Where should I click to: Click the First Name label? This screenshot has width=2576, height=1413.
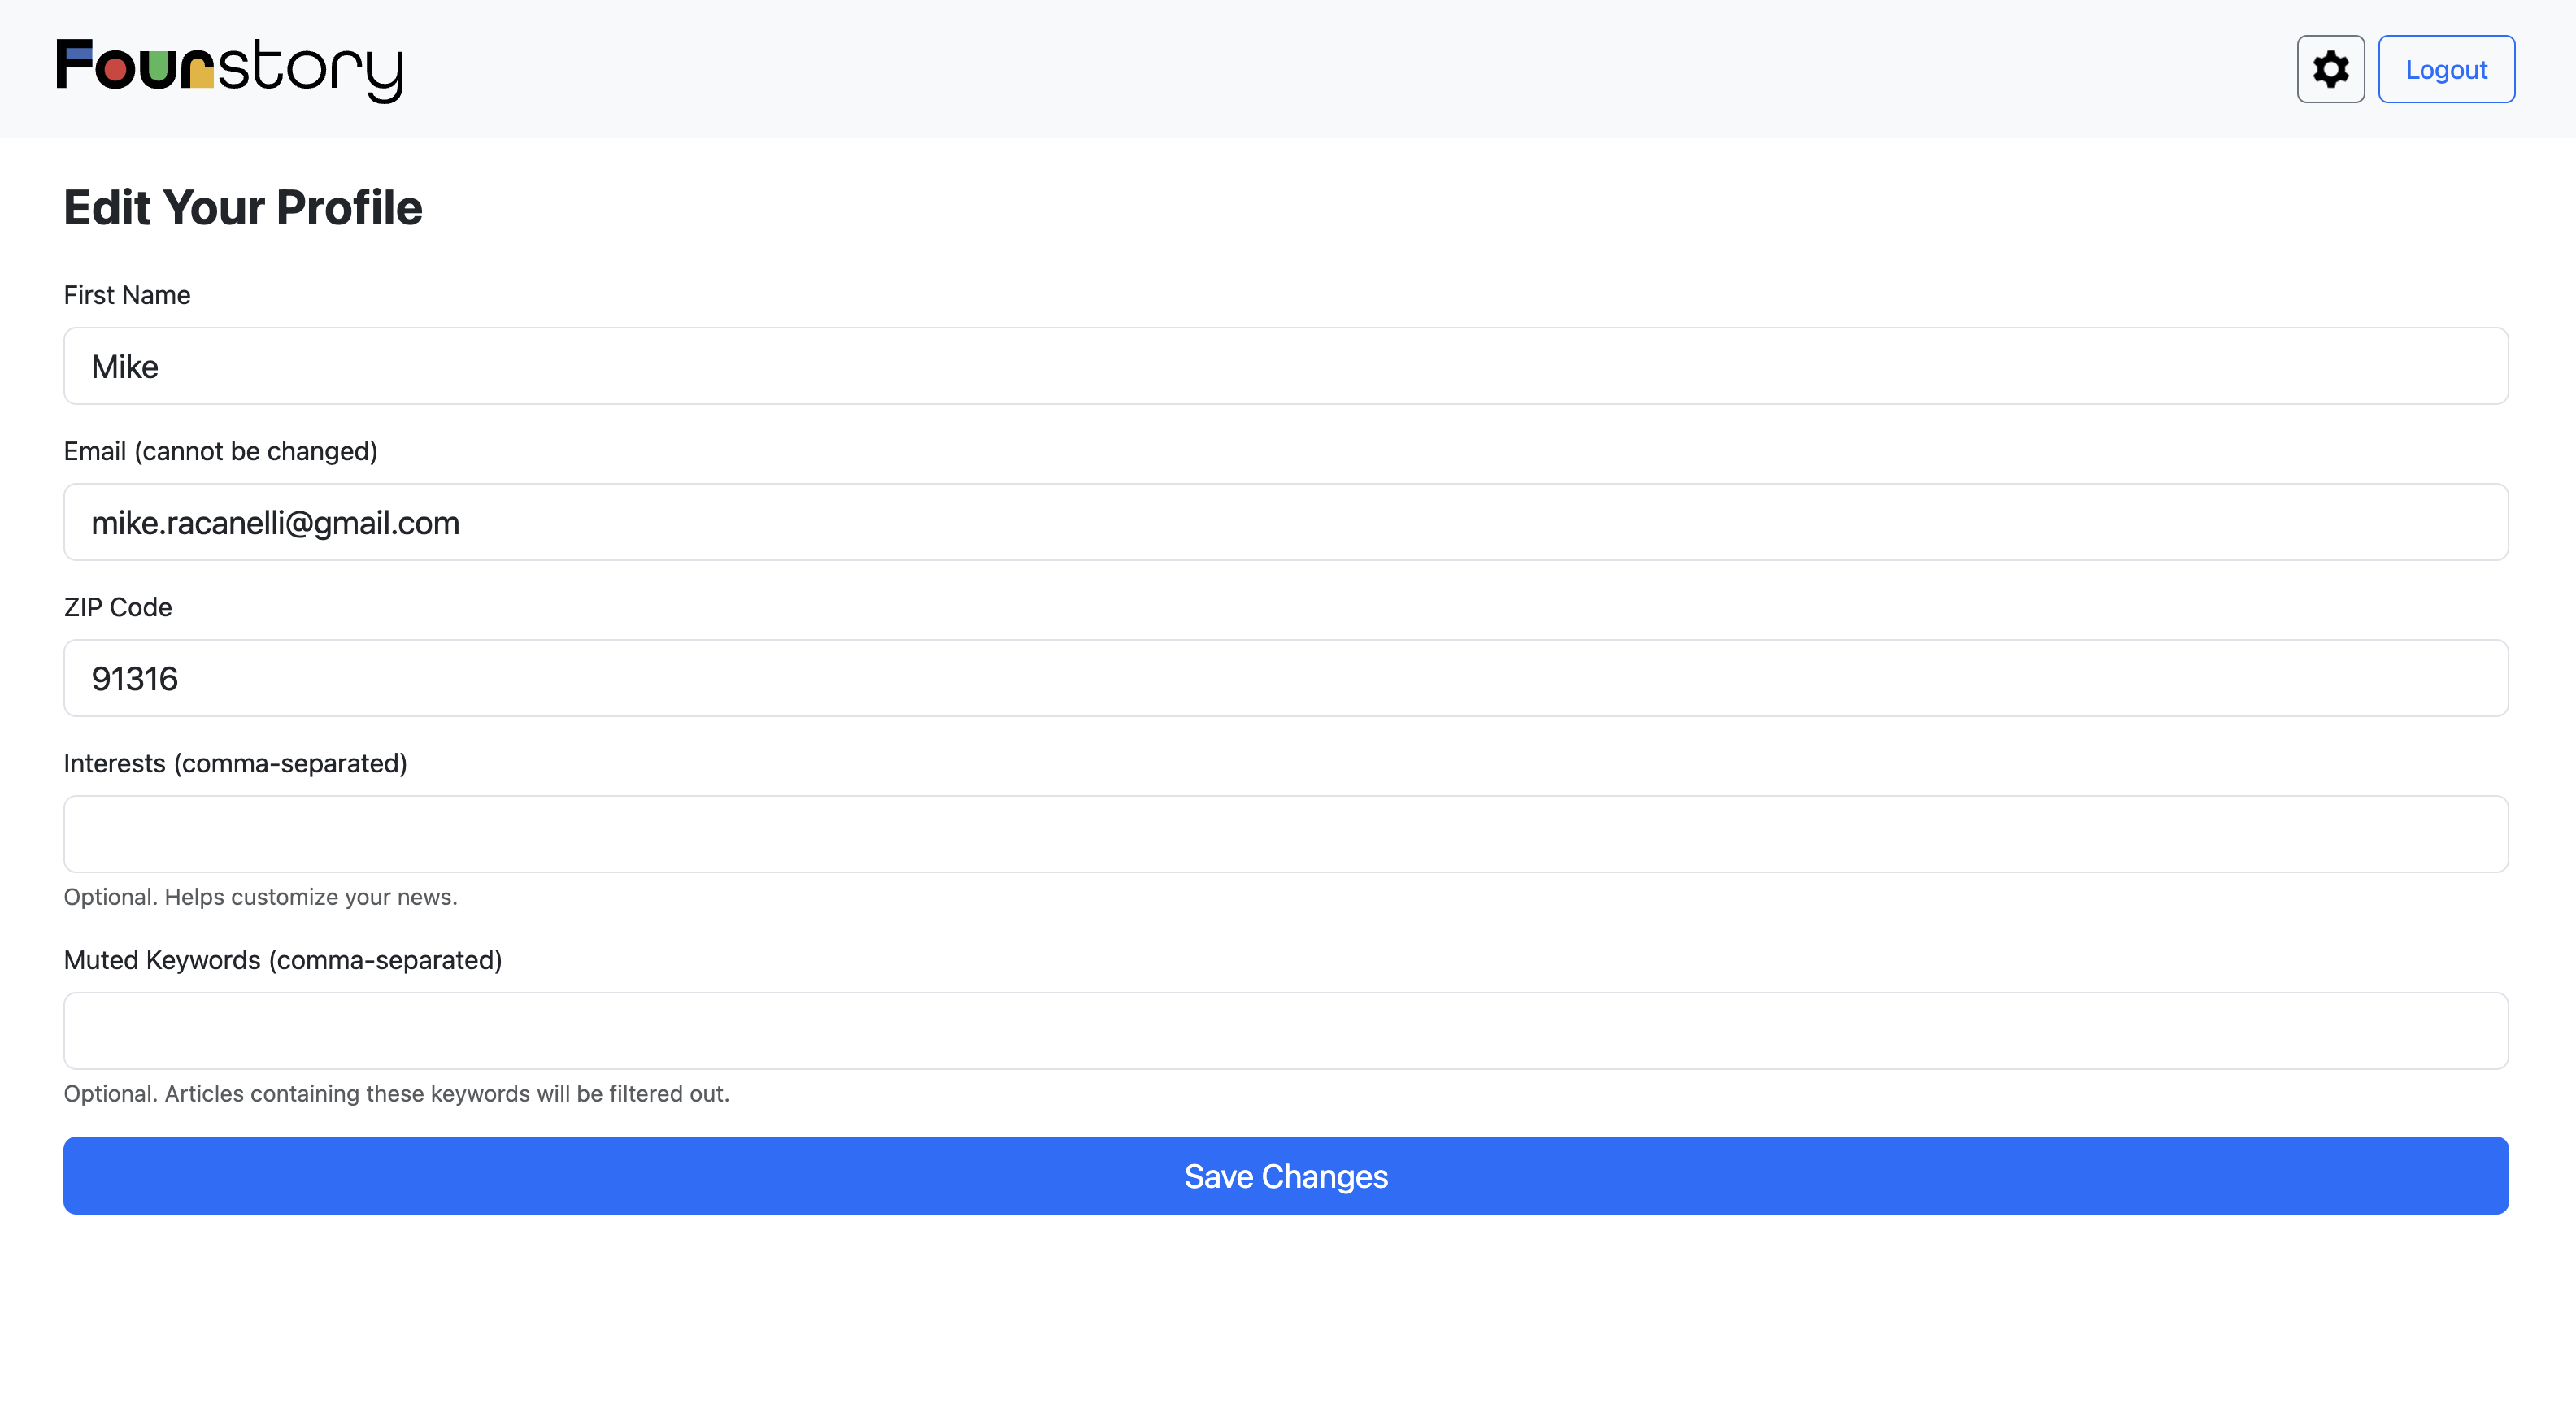[x=127, y=295]
